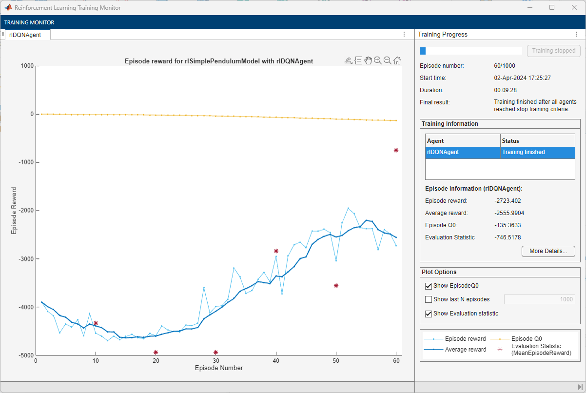Viewport: 586px width, 393px height.
Task: Activate the Zoom In magnifier
Action: (377, 60)
